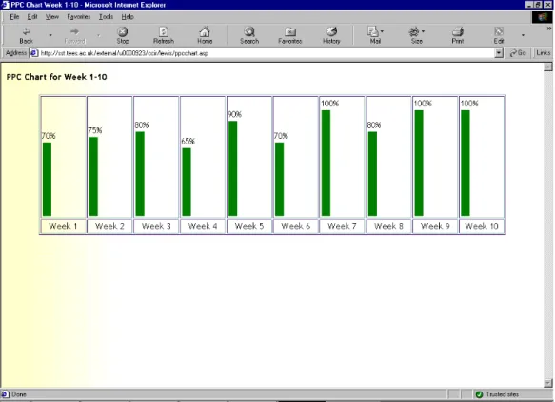The width and height of the screenshot is (555, 402).
Task: Click the Week 10 green bar
Action: pyautogui.click(x=466, y=163)
